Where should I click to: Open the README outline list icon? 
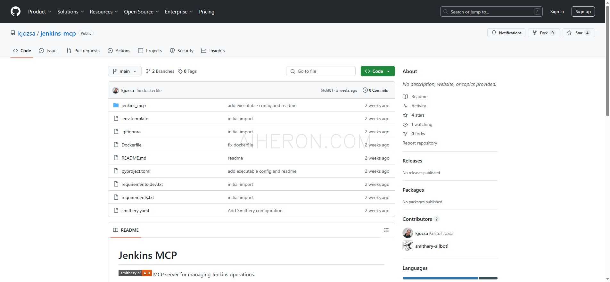click(x=386, y=230)
